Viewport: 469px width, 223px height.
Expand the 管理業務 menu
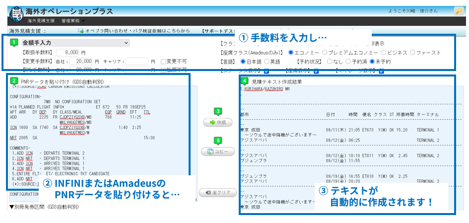[73, 21]
